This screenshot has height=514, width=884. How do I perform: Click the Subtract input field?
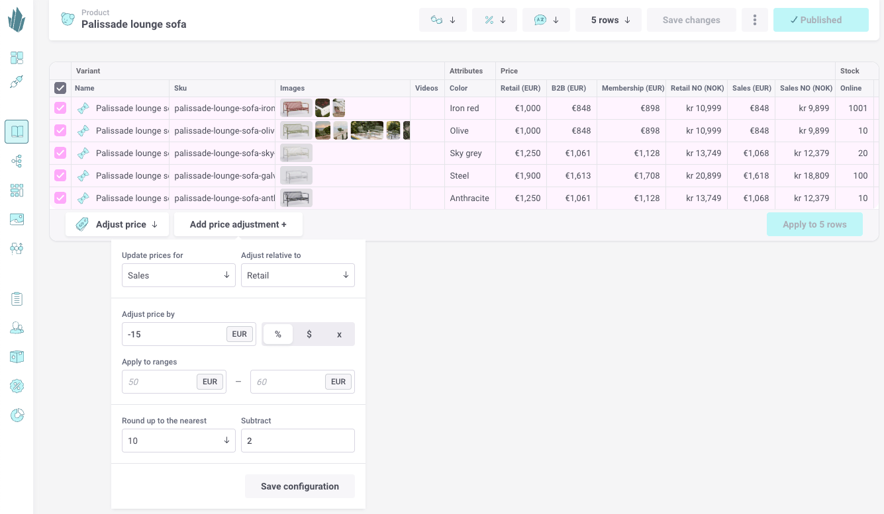tap(297, 441)
